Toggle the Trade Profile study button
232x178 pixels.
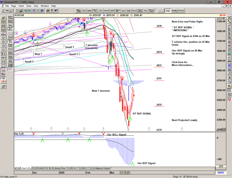tap(10, 65)
